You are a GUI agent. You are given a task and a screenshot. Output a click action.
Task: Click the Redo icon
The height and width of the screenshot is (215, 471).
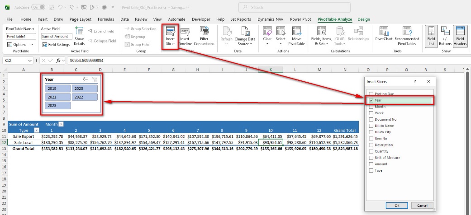tap(72, 7)
